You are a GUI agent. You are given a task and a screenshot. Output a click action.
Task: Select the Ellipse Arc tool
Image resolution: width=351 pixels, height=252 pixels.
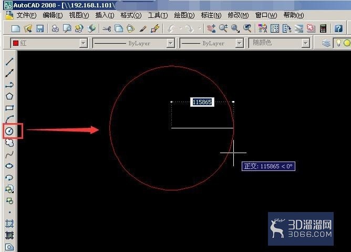pyautogui.click(x=9, y=178)
